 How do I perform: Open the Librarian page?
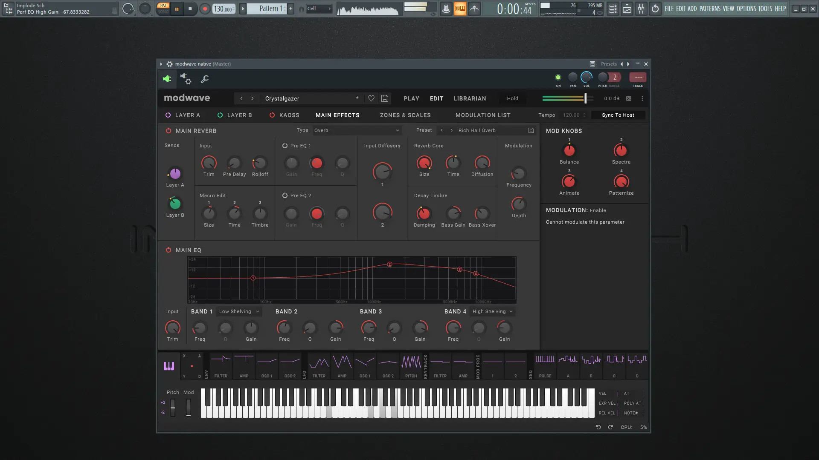[470, 98]
